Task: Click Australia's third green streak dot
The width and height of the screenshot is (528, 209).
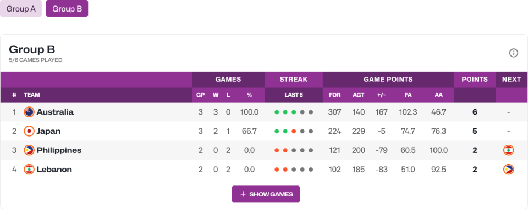Action: (x=294, y=112)
